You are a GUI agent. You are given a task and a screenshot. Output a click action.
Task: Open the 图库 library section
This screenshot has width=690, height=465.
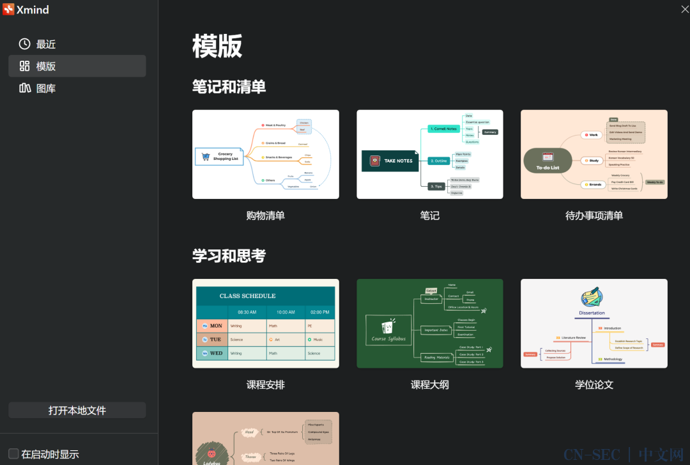(77, 88)
